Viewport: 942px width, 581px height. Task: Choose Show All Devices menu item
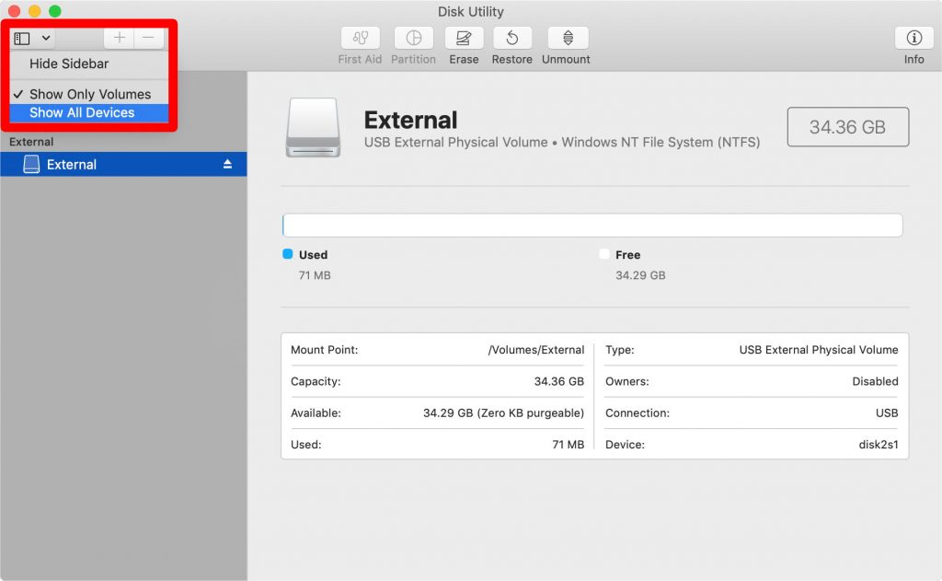tap(89, 113)
